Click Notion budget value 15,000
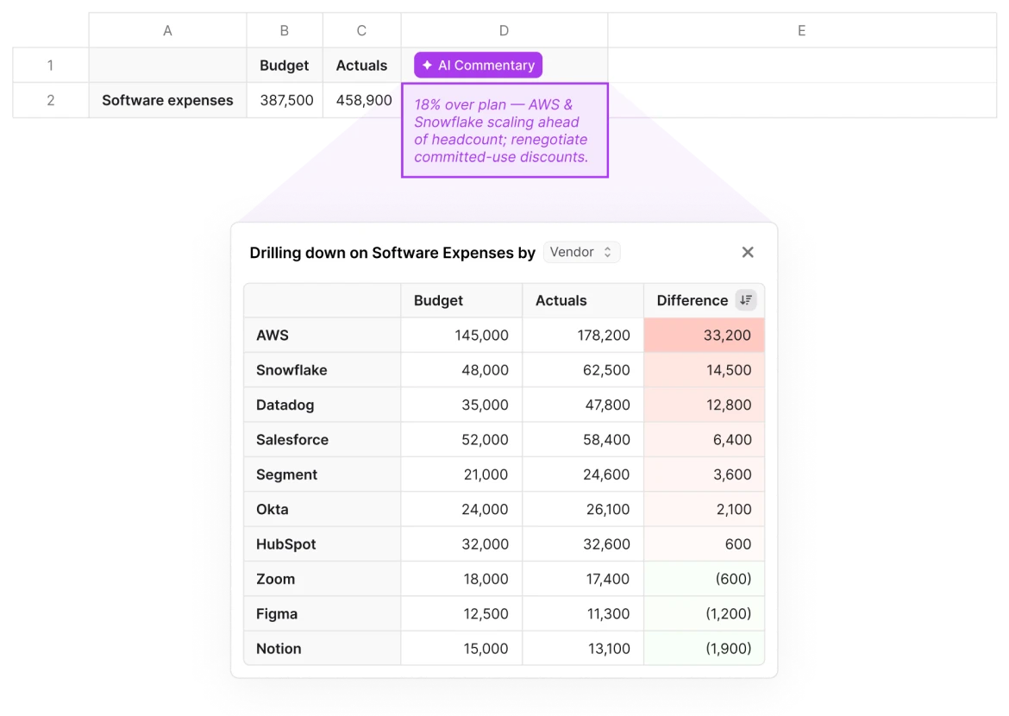This screenshot has height=716, width=1009. coord(461,648)
